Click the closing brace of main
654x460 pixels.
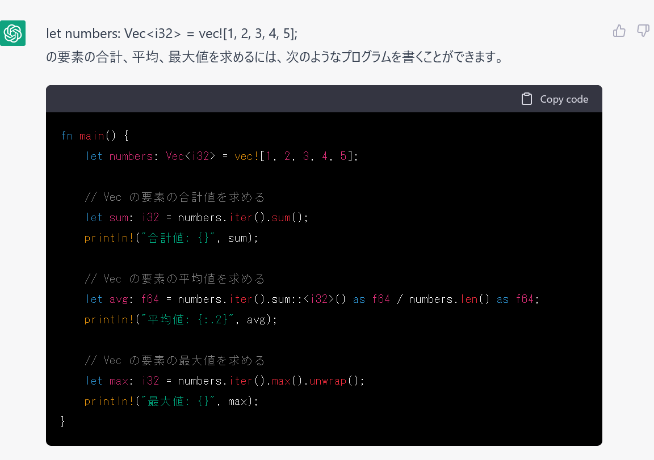tap(63, 421)
